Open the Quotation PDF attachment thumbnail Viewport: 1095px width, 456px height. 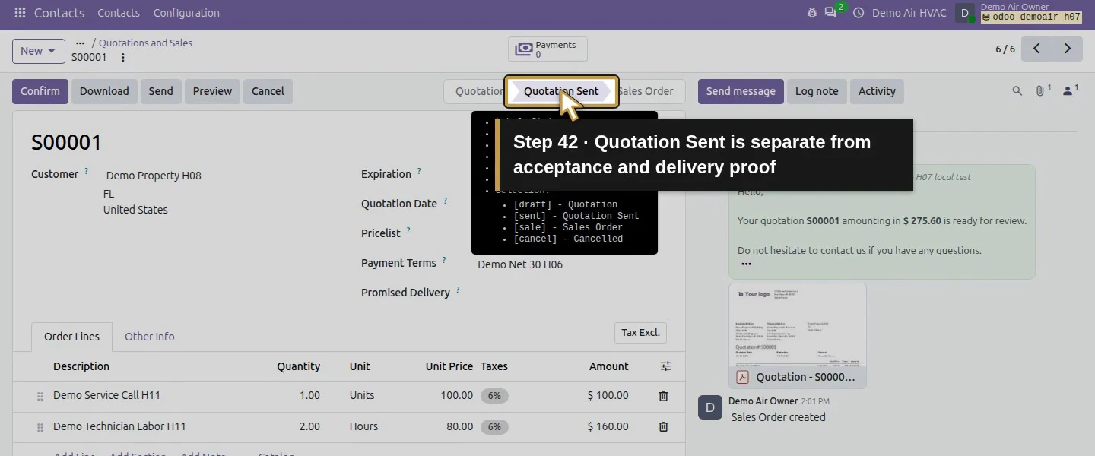[x=798, y=336]
